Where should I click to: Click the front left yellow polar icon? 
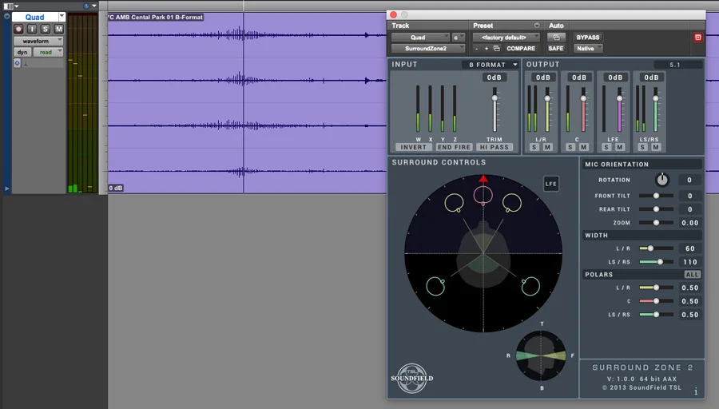(454, 203)
